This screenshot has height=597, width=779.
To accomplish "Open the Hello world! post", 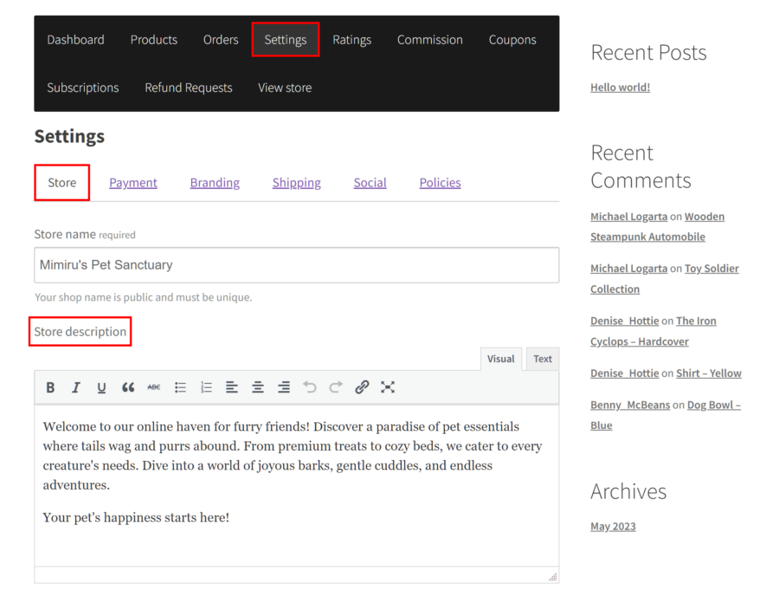I will tap(620, 87).
